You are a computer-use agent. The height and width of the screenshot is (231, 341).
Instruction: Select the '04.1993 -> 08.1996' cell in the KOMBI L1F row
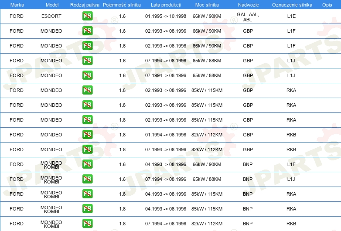(166, 164)
